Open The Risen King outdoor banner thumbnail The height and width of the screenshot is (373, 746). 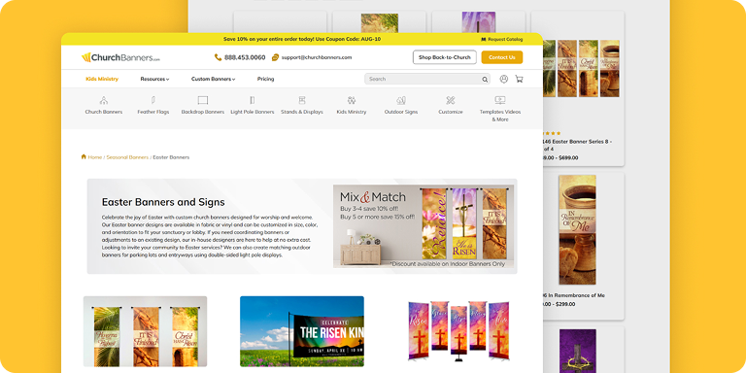pyautogui.click(x=302, y=331)
